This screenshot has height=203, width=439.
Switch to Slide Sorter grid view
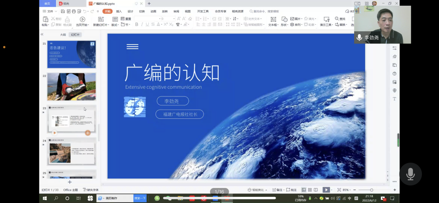pyautogui.click(x=310, y=190)
